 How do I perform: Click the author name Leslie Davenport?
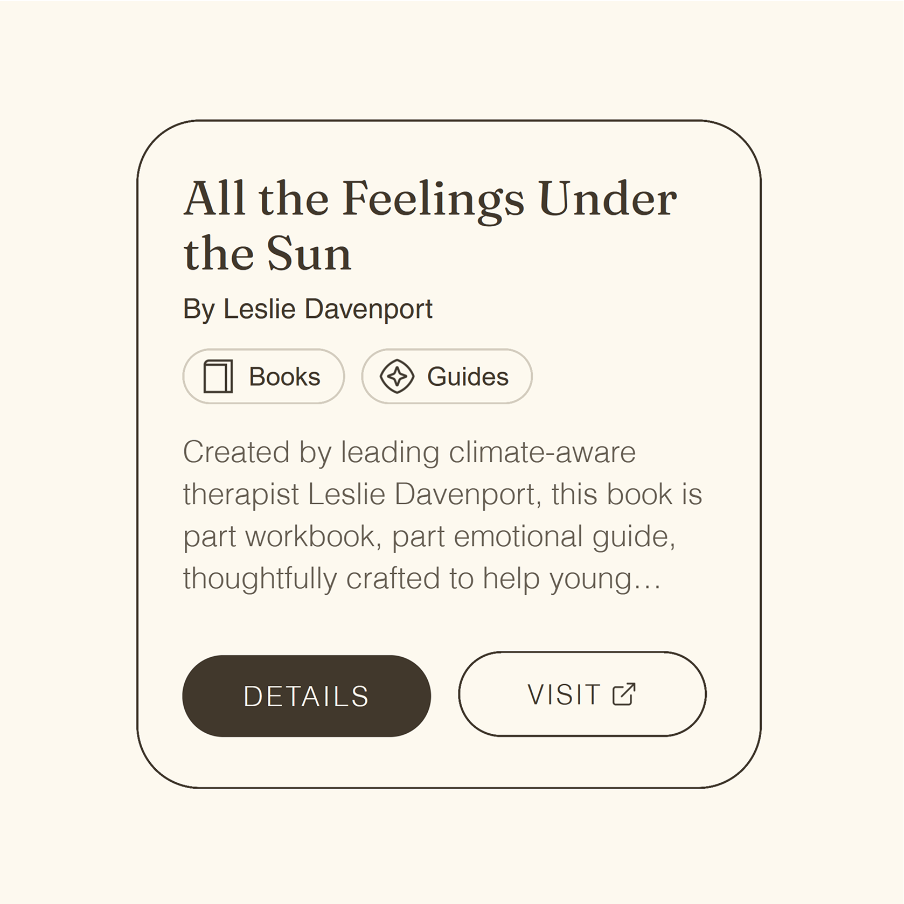click(307, 309)
